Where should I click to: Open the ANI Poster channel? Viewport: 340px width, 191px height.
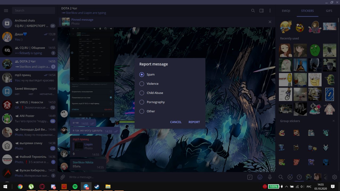point(29,118)
